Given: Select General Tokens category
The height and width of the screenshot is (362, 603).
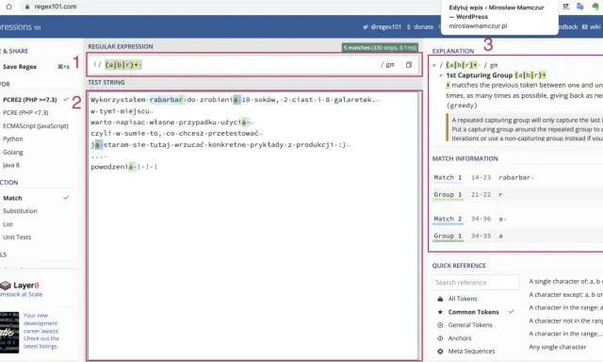Looking at the screenshot, I should tap(470, 325).
